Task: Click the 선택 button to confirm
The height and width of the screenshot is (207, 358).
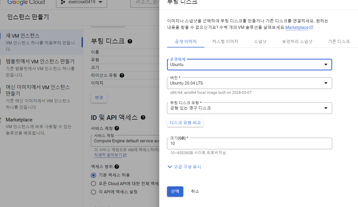Action: coord(175,191)
